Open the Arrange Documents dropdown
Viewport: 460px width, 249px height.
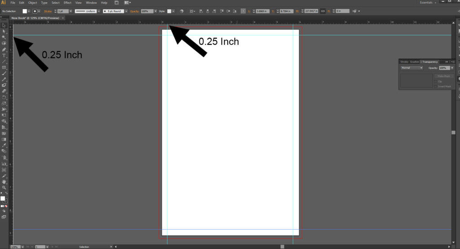[x=128, y=3]
